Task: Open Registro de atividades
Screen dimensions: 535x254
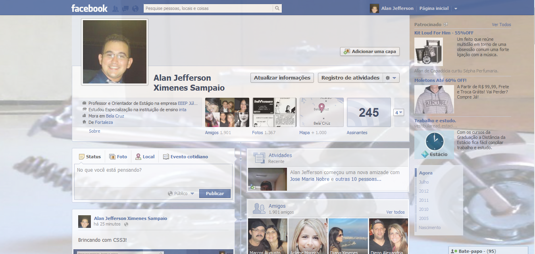Action: click(x=350, y=78)
